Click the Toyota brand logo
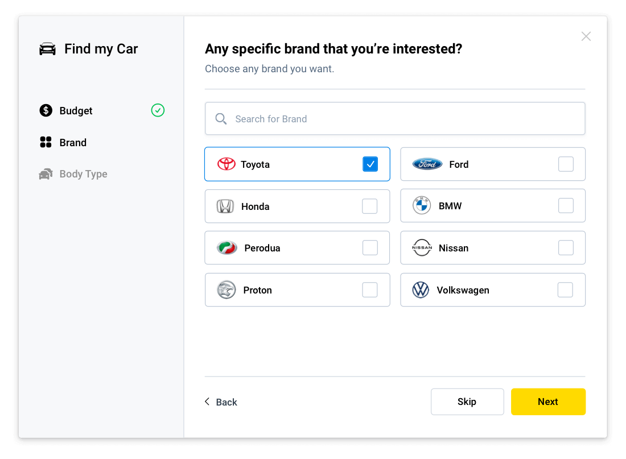626x459 pixels. coord(226,164)
